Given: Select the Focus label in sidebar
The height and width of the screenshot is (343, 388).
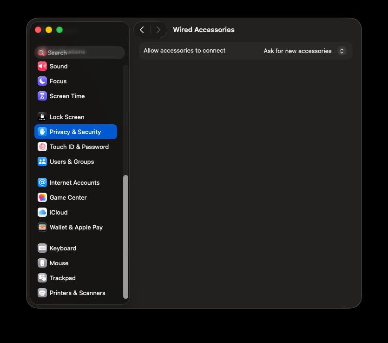Looking at the screenshot, I should point(58,81).
